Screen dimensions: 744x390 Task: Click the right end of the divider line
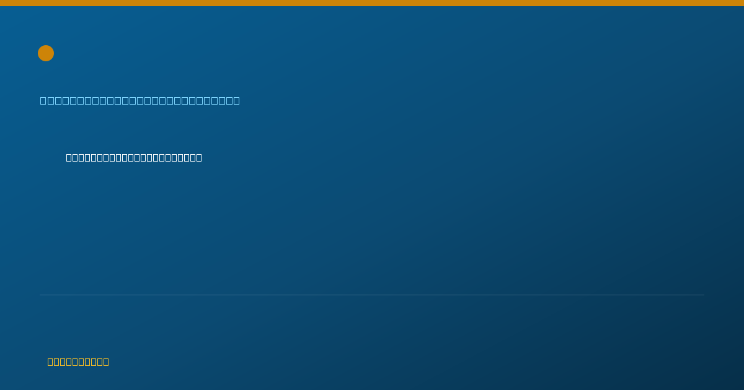(x=702, y=295)
